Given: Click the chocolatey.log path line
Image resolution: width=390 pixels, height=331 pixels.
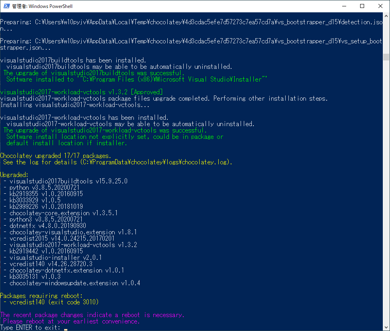Looking at the screenshot, I should (118, 162).
